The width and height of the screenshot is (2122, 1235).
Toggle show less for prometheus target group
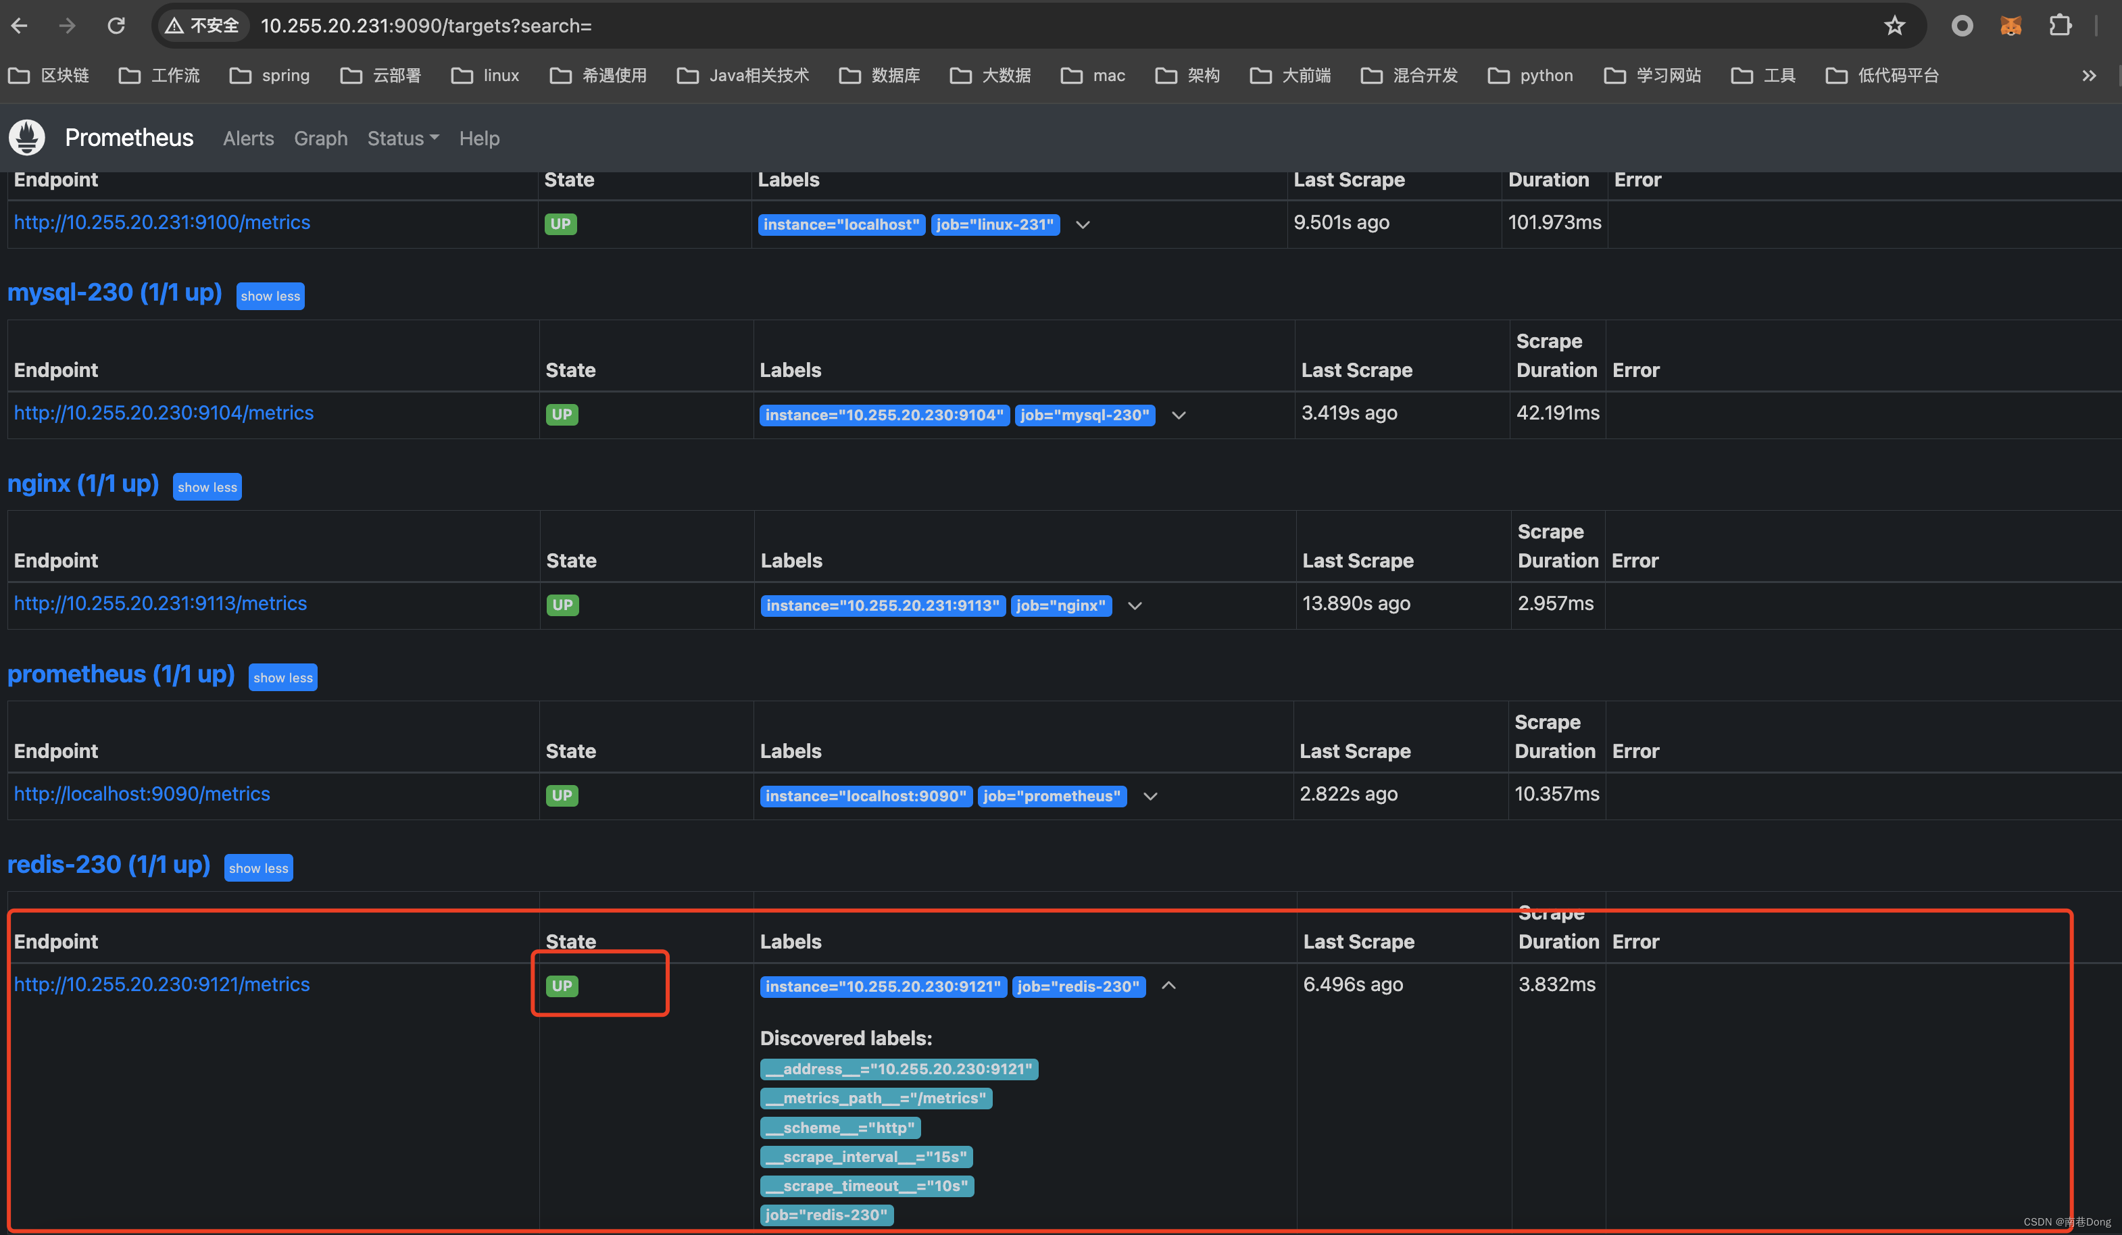[x=282, y=676]
